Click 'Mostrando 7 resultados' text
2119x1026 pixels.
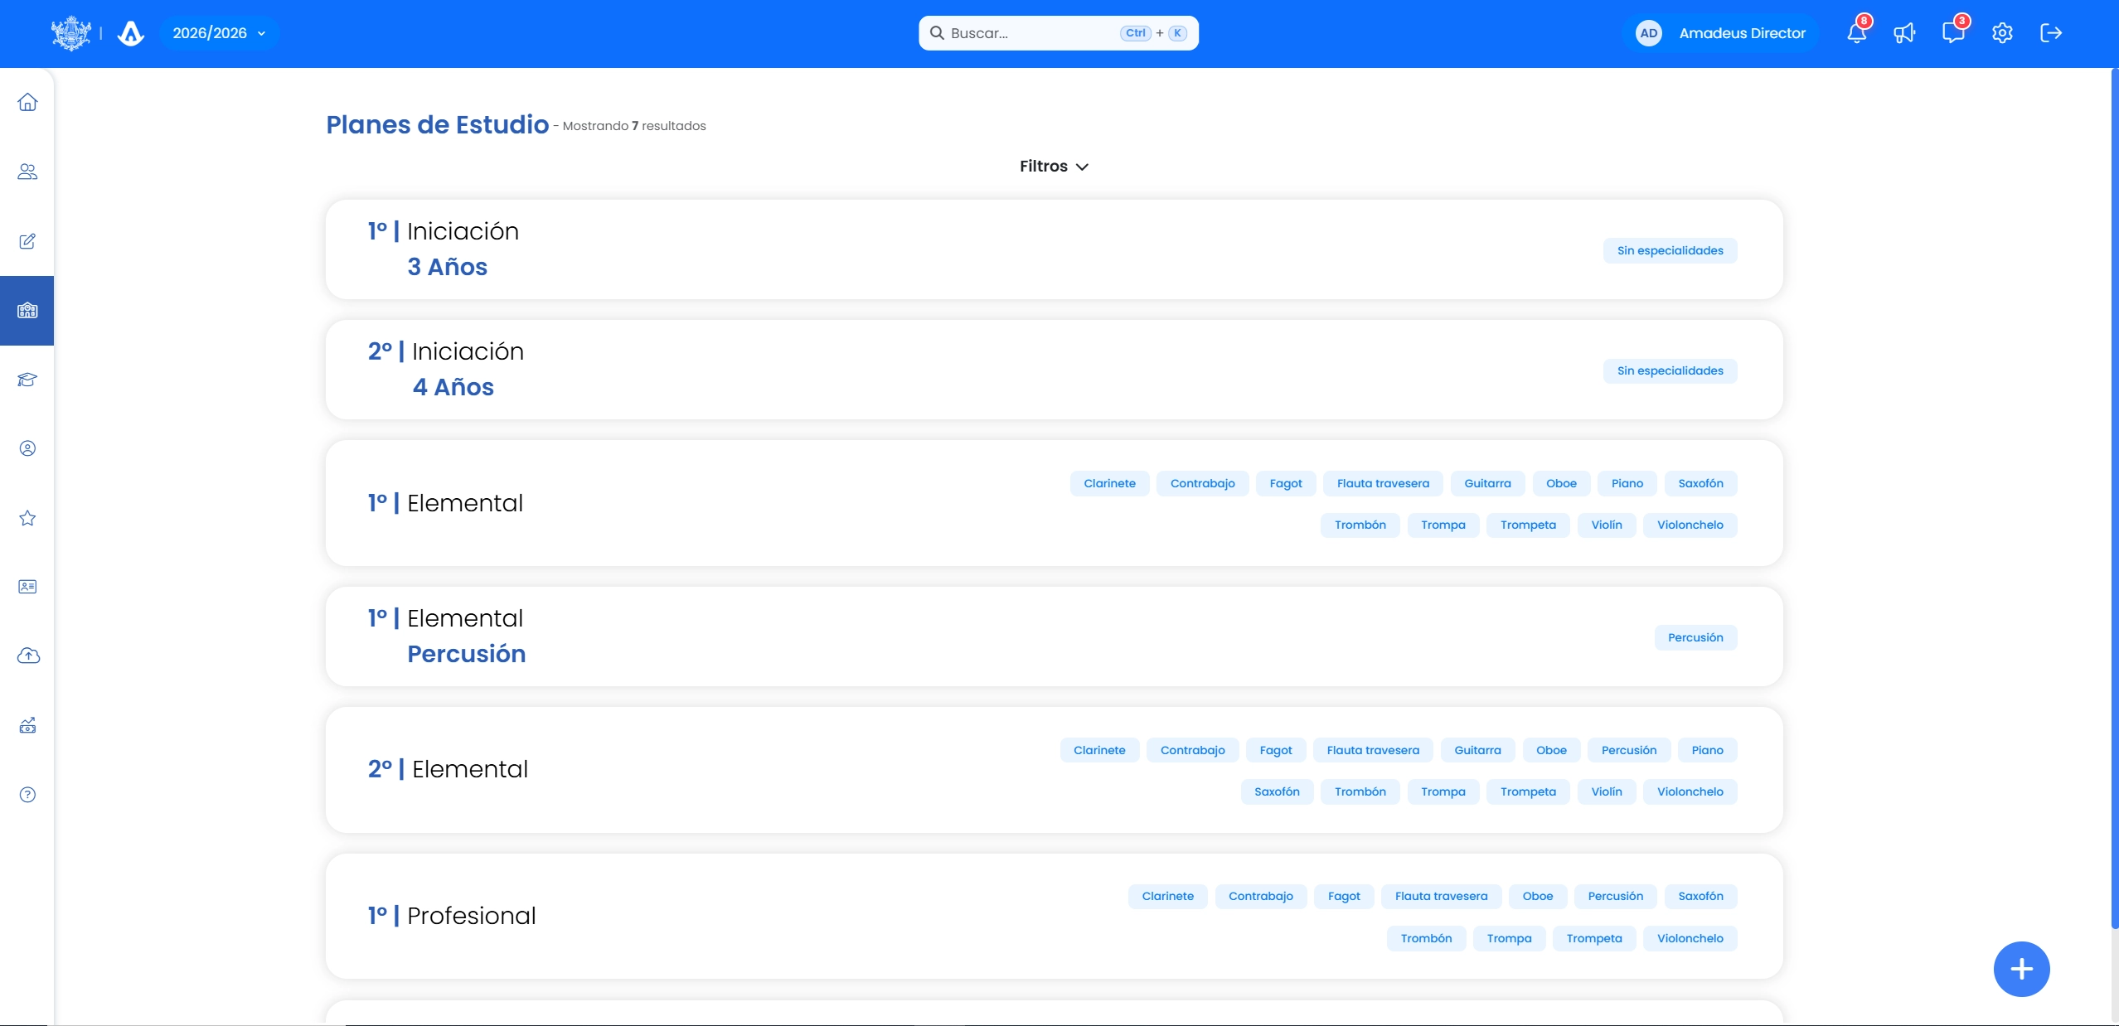[x=634, y=126]
